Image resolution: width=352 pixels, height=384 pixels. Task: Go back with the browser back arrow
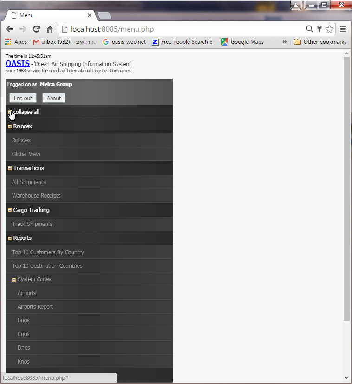(x=9, y=29)
